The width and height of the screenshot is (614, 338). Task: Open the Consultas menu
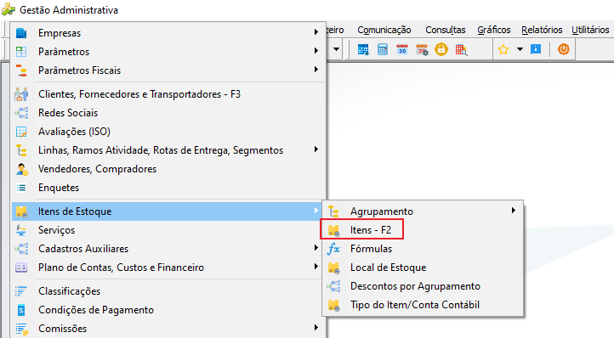click(446, 30)
